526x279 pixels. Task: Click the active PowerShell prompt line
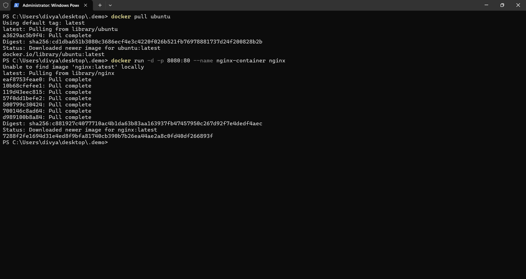[x=55, y=143]
